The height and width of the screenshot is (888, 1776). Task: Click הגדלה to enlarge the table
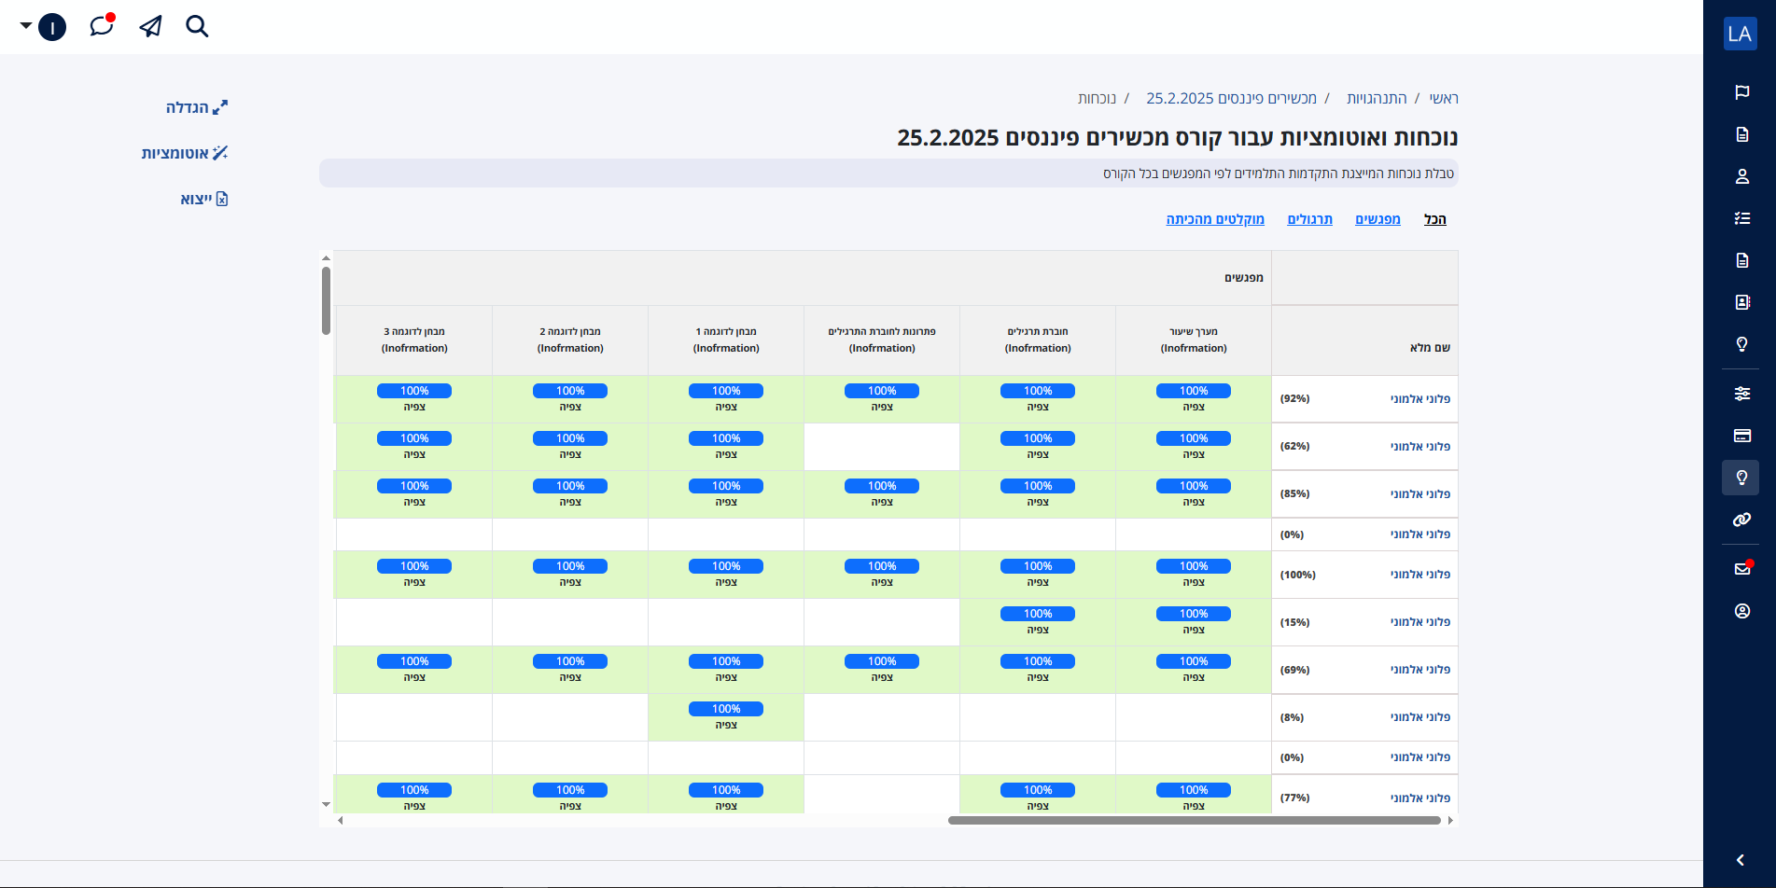pyautogui.click(x=196, y=107)
